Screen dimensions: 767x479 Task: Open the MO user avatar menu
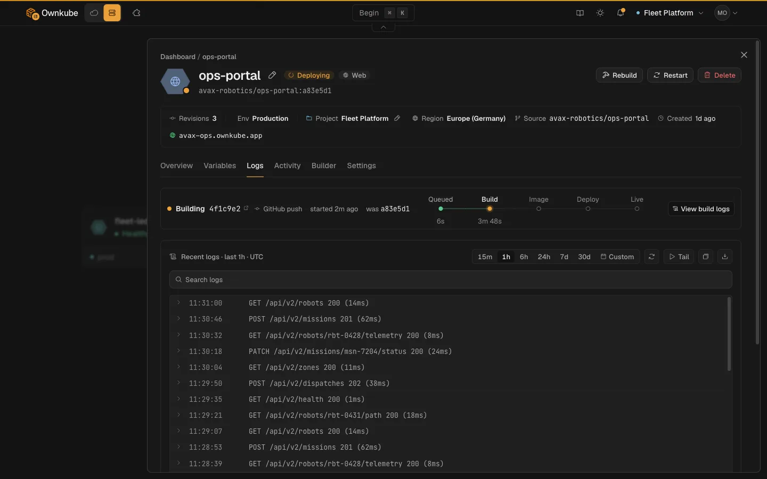pyautogui.click(x=727, y=13)
